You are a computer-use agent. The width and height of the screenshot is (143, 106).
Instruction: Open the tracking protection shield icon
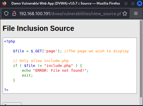pyautogui.click(x=6, y=13)
